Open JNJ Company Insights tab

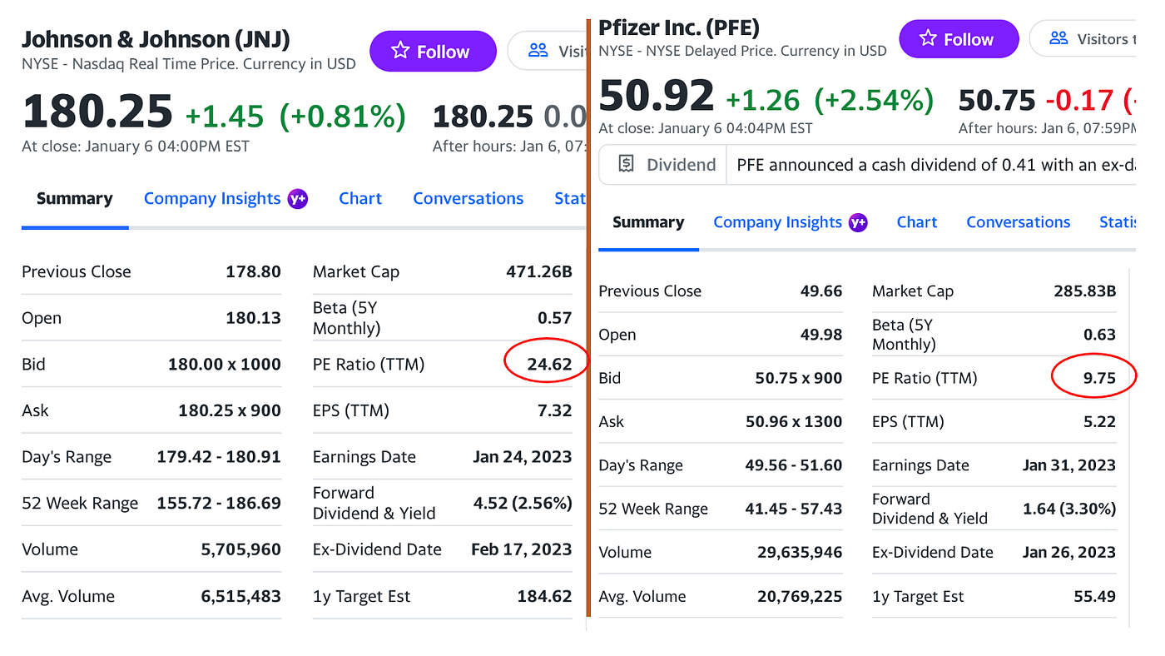pos(212,199)
